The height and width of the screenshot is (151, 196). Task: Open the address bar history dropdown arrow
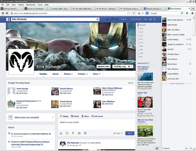pos(131,13)
